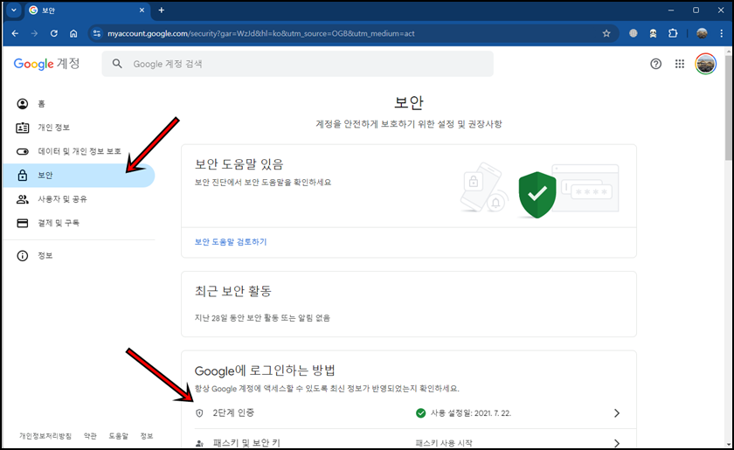Screen dimensions: 734x450
Task: Click the 2단계 인증 shield icon
Action: (199, 413)
